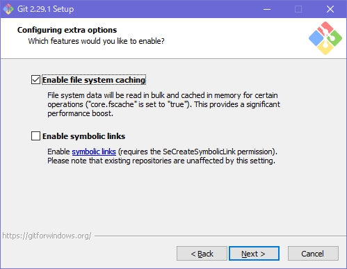Close the Git Setup window

point(330,9)
